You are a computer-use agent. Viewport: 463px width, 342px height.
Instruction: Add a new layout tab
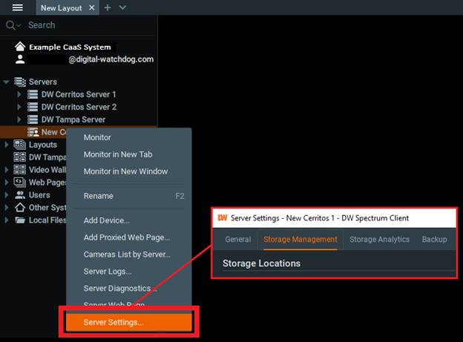click(108, 7)
